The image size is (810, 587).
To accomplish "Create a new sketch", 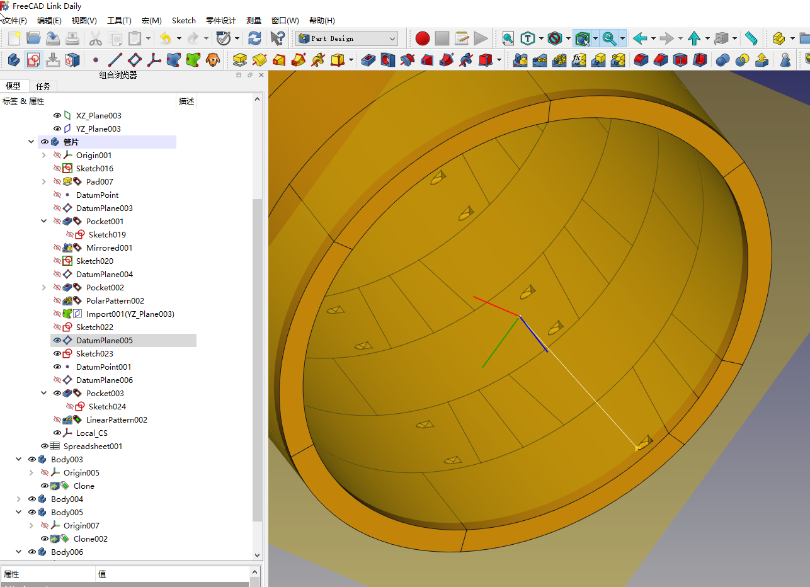I will pyautogui.click(x=33, y=60).
